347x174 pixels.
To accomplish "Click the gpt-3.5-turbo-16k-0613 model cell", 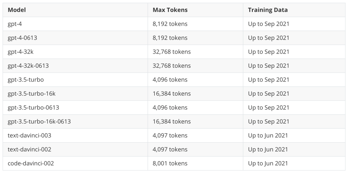I will 39,122.
